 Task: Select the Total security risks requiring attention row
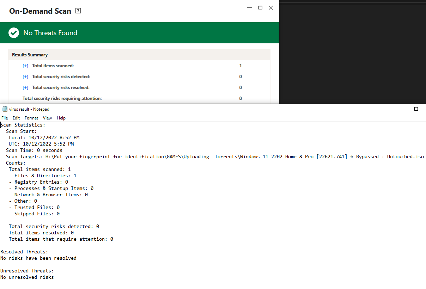point(62,99)
